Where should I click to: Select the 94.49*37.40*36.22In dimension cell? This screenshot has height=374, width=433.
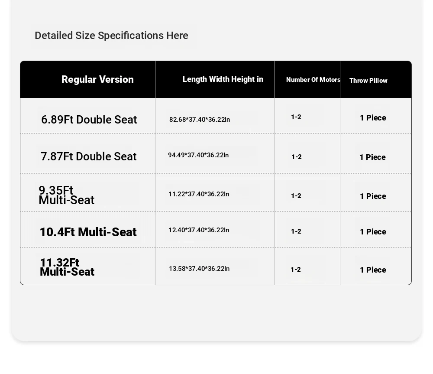point(198,155)
